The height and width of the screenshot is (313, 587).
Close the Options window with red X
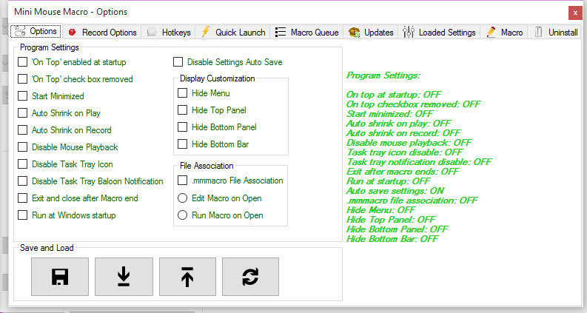click(575, 13)
